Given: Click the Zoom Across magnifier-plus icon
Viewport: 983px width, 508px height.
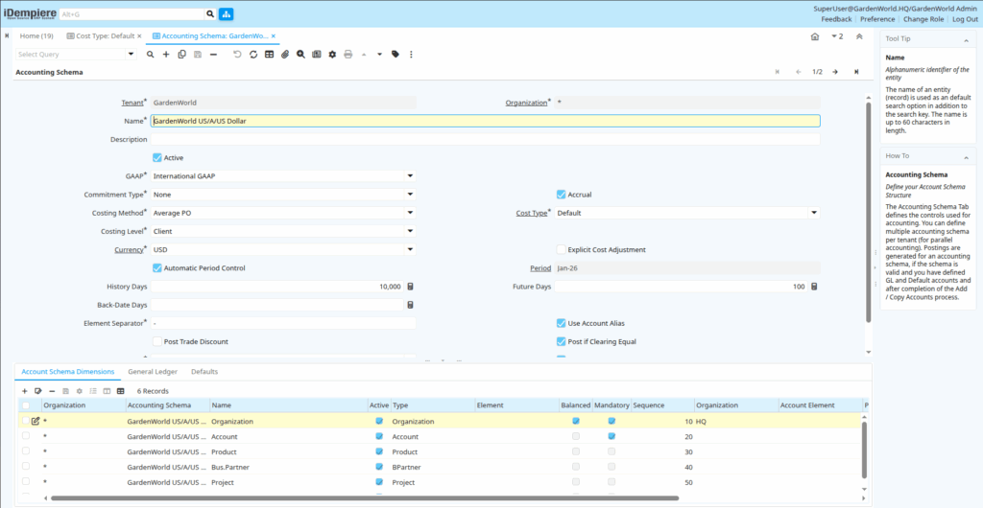Looking at the screenshot, I should click(x=300, y=55).
